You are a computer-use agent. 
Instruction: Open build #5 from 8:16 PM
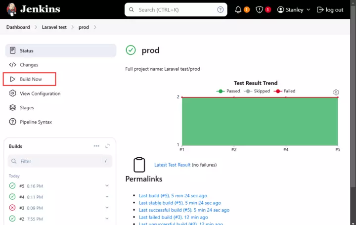point(31,186)
